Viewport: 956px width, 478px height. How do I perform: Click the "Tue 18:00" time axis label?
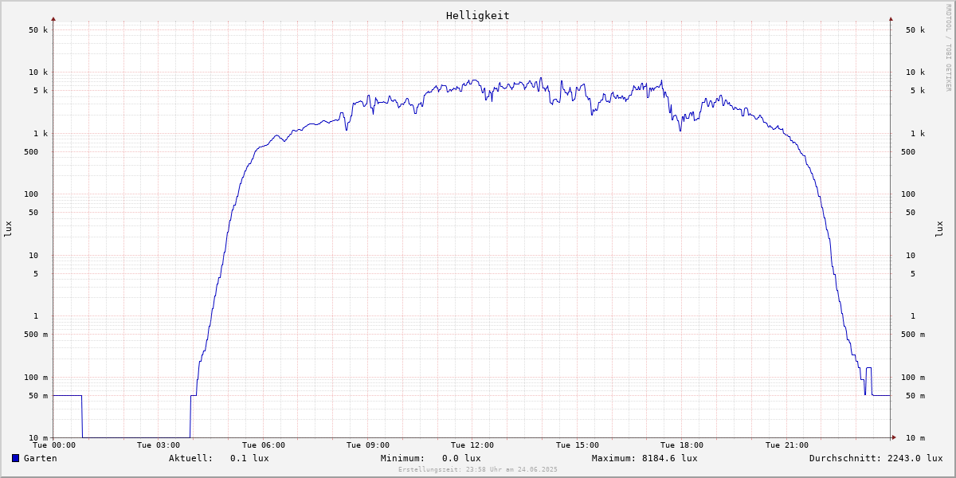coord(682,445)
